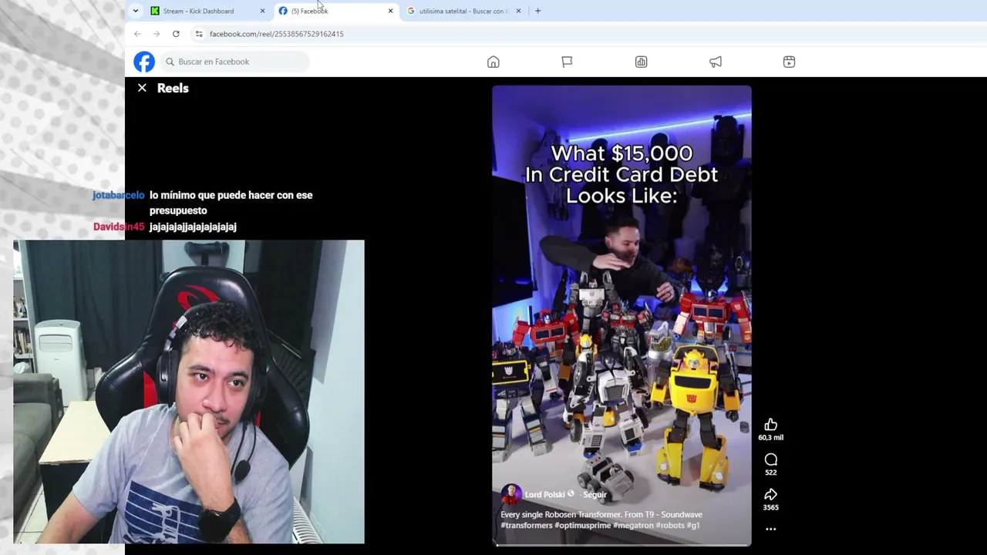Viewport: 987px width, 555px height.
Task: Click the streamer's webcam overlay
Action: pyautogui.click(x=189, y=392)
